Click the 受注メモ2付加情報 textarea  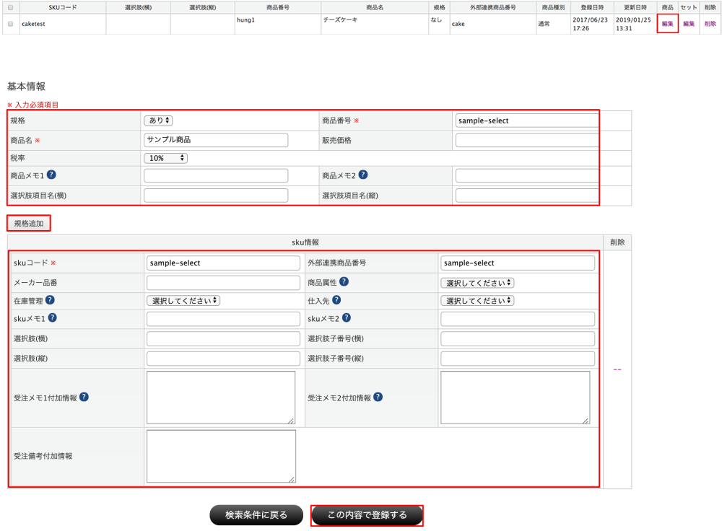[x=516, y=398]
